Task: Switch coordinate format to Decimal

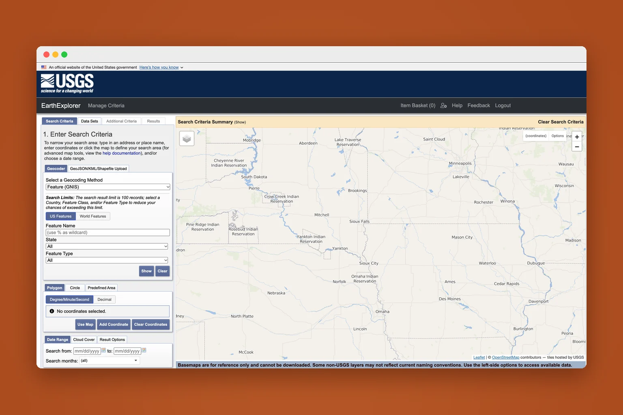Action: pos(104,299)
